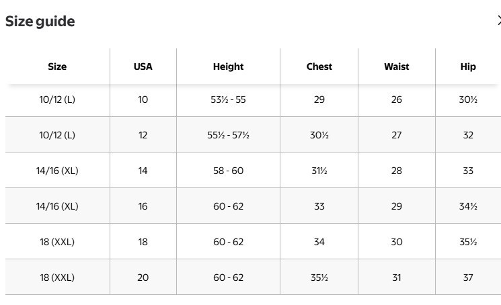This screenshot has width=501, height=305.
Task: Click hip value 37
Action: coord(468,277)
